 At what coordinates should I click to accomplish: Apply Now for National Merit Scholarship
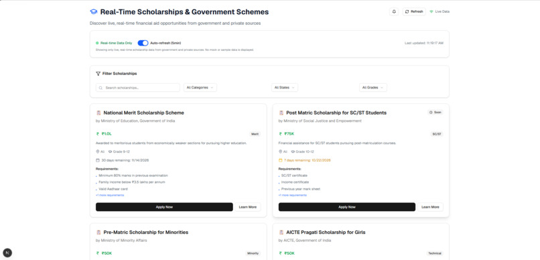[164, 207]
